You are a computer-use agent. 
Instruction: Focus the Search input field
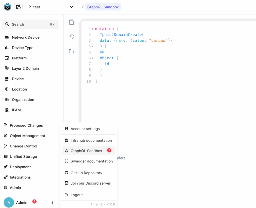click(30, 24)
